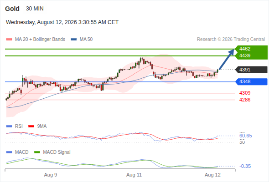Select the red 4286 support label
Viewport: 269px width, 182px height.
(245, 100)
